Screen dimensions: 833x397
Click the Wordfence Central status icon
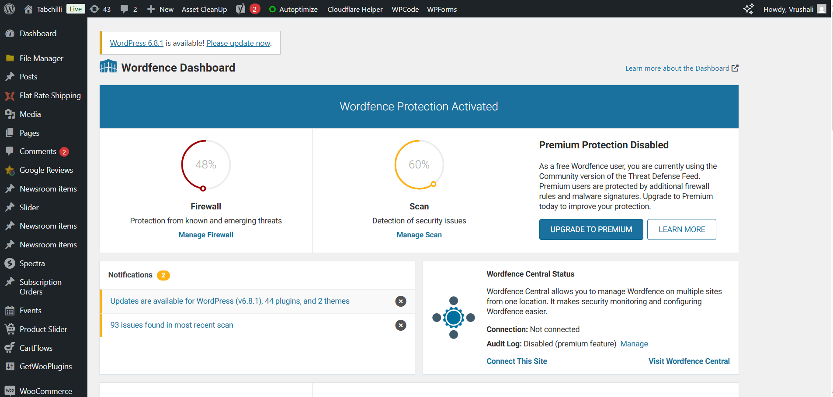coord(453,318)
